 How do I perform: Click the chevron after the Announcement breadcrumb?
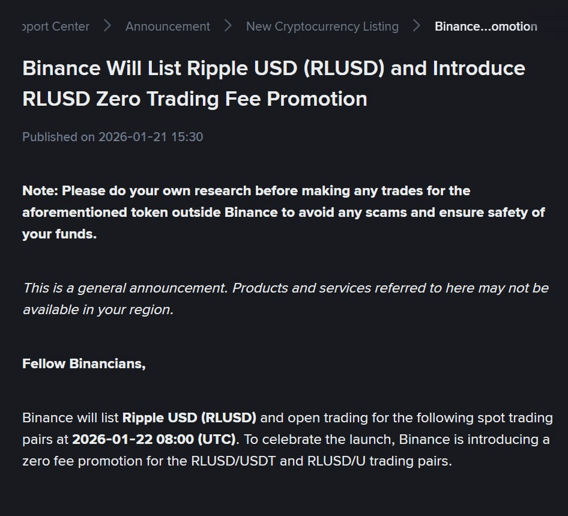228,26
